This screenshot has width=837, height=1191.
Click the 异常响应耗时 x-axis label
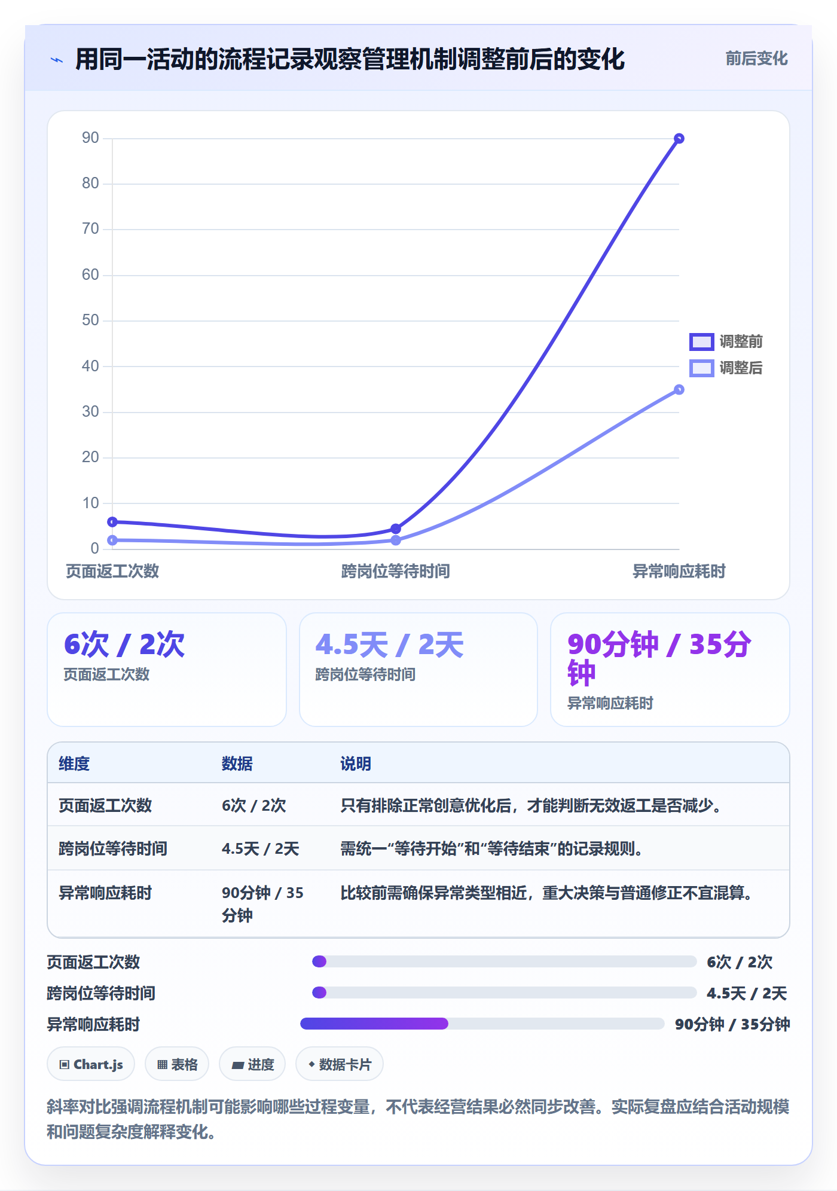(x=679, y=572)
